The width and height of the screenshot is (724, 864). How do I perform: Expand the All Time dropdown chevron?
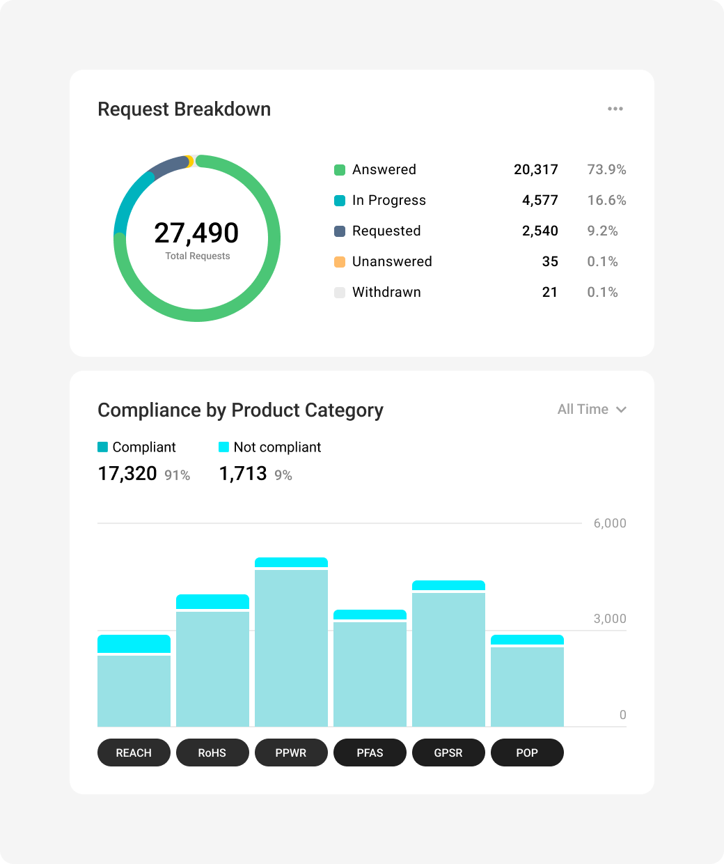coord(621,410)
